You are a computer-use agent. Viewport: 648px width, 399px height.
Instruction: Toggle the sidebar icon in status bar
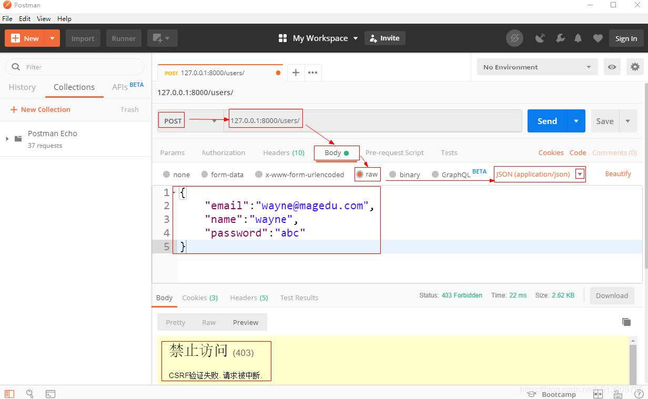click(9, 394)
